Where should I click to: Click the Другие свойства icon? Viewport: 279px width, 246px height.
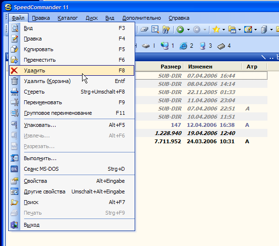click(x=14, y=191)
